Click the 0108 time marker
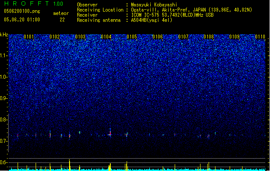The image size is (270, 171). (x=209, y=37)
